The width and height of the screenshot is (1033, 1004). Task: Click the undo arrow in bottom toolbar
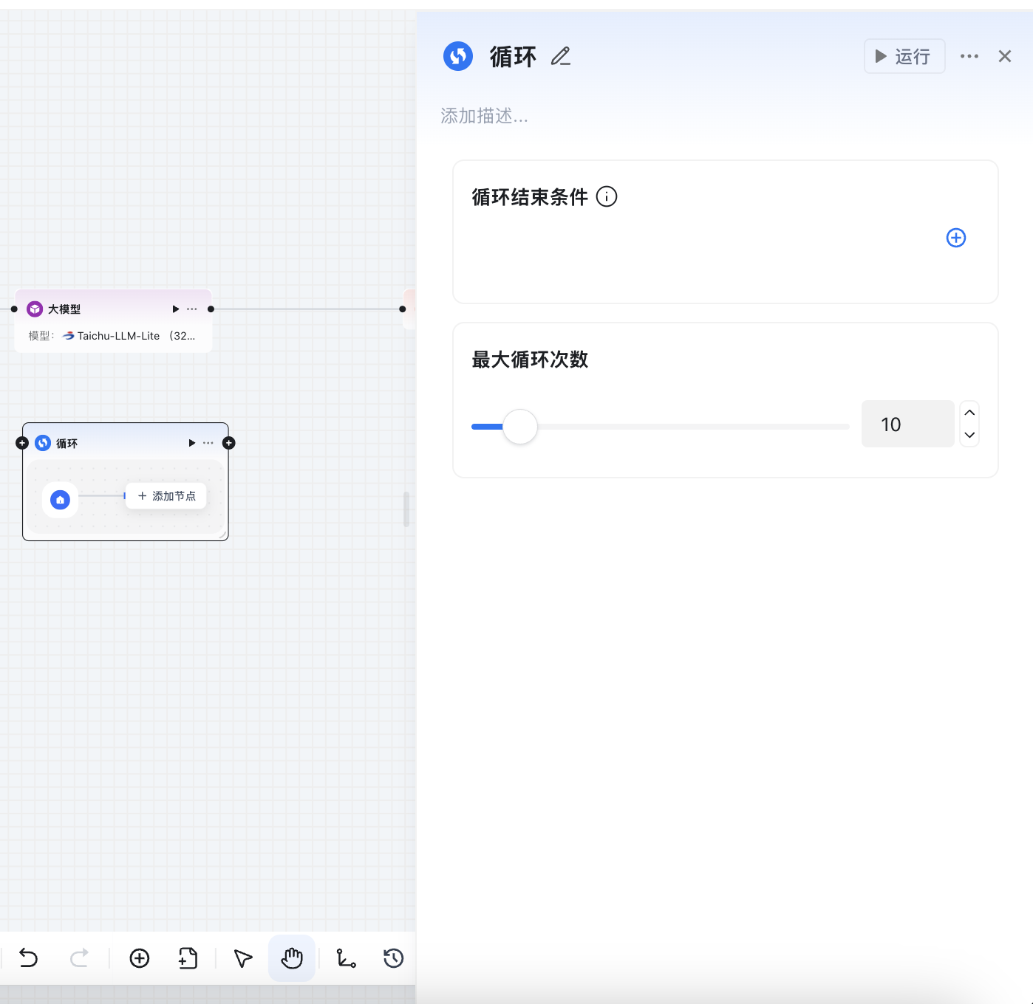tap(28, 958)
